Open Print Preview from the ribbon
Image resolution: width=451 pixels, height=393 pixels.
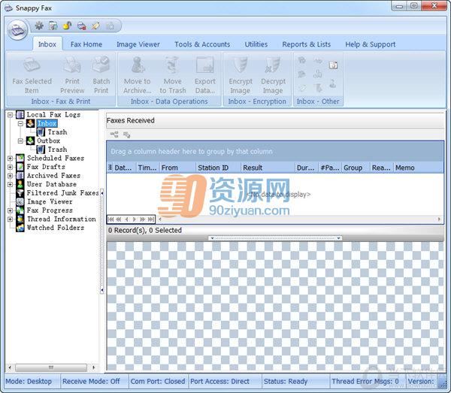coord(72,74)
